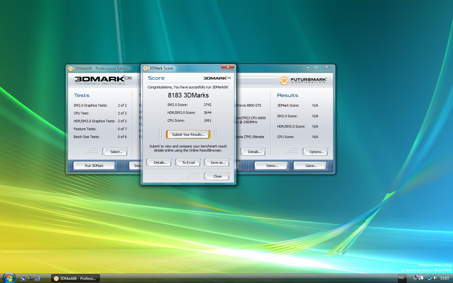Click the 3DMark Score dialog title icon
The width and height of the screenshot is (453, 283).
pos(145,68)
